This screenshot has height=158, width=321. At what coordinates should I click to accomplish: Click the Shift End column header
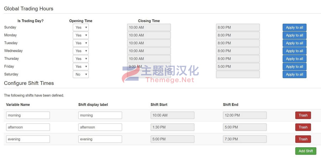point(231,105)
